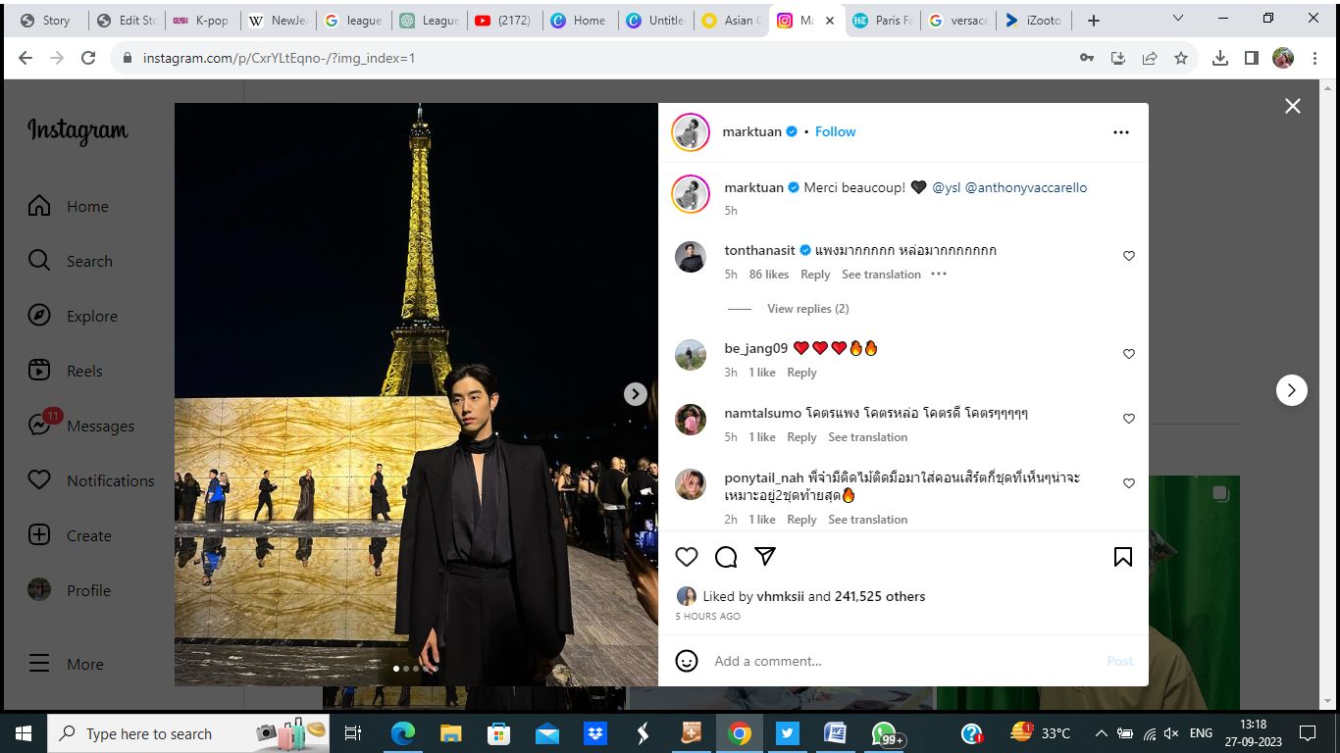The height and width of the screenshot is (753, 1340).
Task: Bookmark this page with the star
Action: tap(1181, 58)
